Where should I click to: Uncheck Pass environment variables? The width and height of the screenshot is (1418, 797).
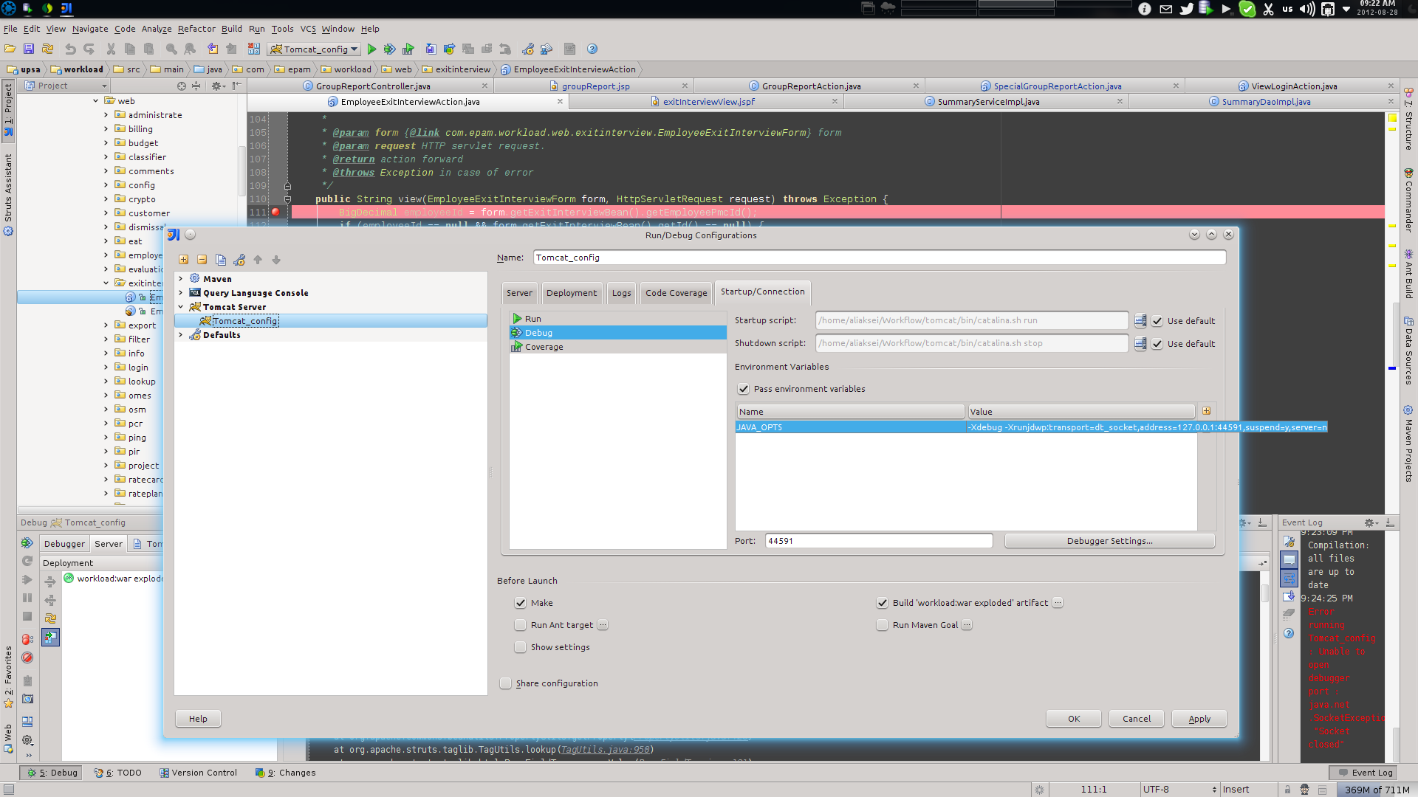[x=744, y=389]
